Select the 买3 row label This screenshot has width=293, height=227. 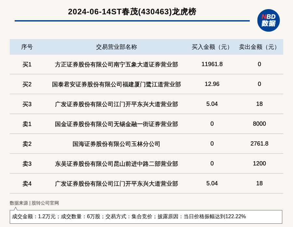click(27, 104)
